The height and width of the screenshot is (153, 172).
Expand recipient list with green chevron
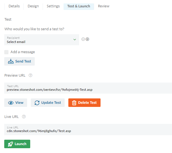click(75, 40)
